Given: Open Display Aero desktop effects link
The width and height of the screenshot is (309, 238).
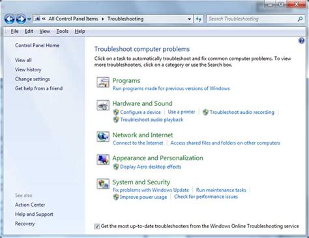Looking at the screenshot, I should (x=151, y=167).
